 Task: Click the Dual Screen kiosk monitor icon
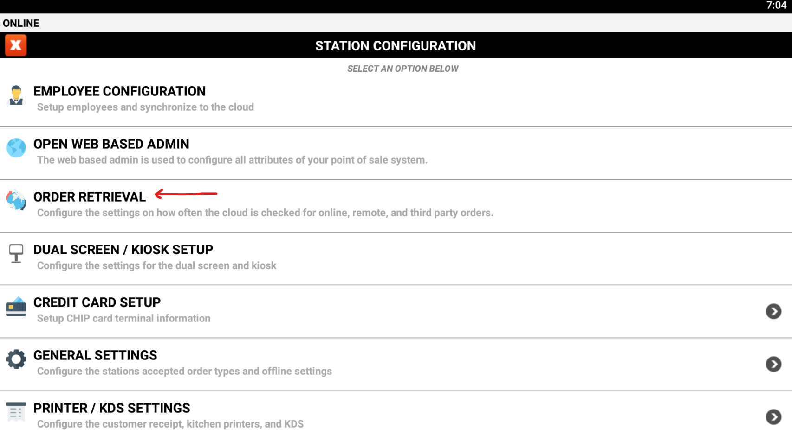coord(16,253)
